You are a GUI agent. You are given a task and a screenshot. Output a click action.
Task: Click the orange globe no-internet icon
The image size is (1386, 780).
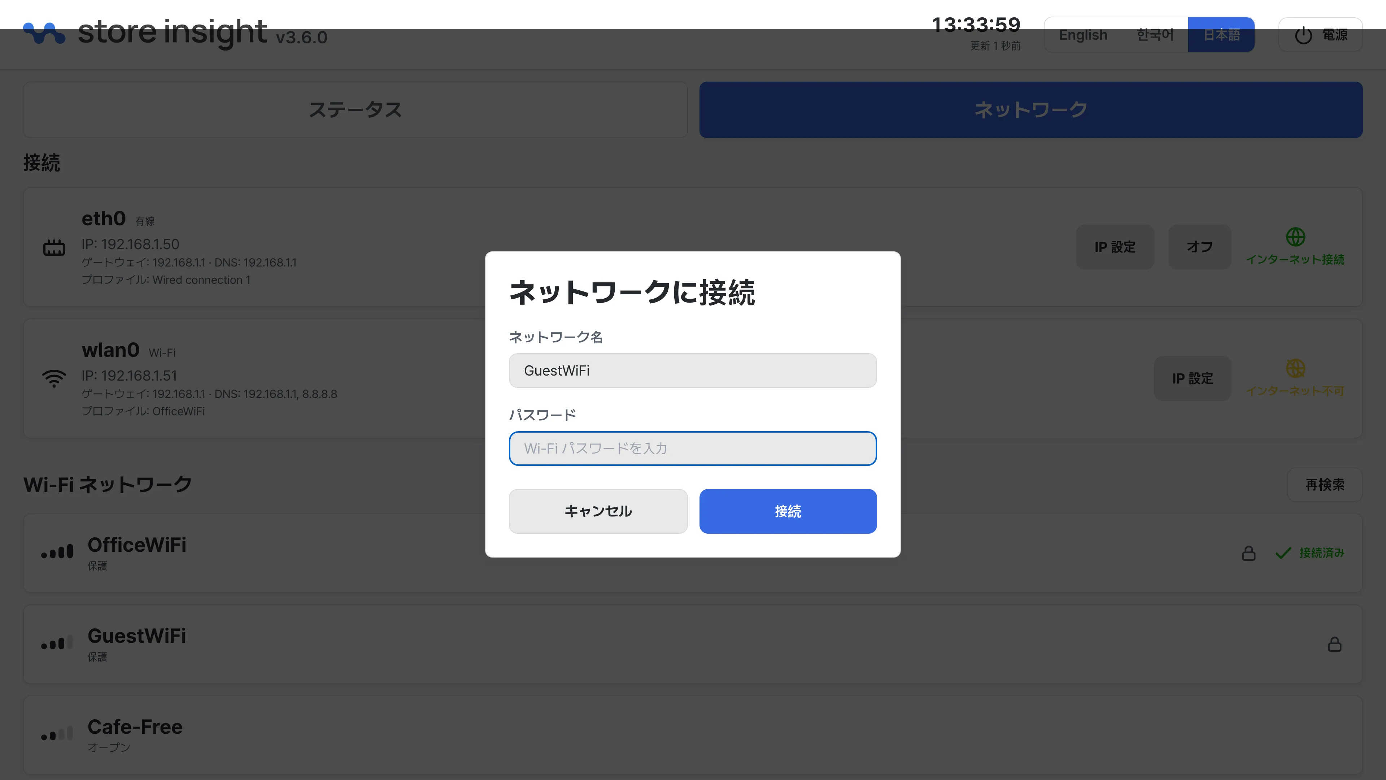(1295, 368)
